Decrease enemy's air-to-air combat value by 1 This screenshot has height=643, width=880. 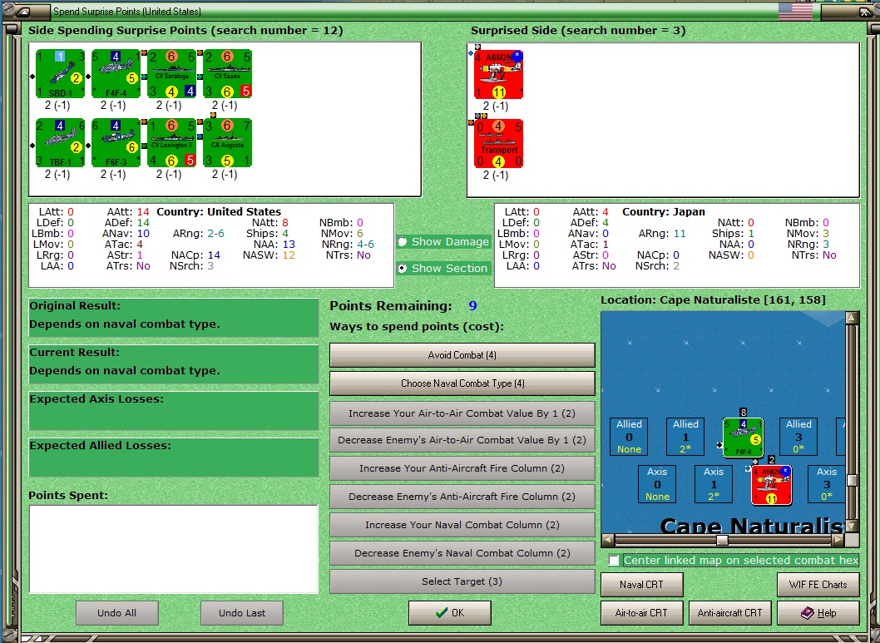pos(462,440)
